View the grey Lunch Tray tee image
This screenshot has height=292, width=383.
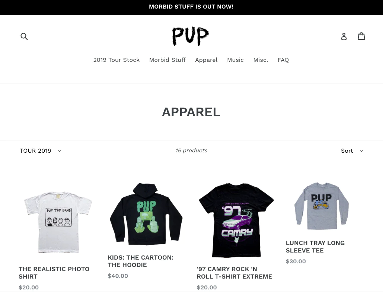coord(322,206)
